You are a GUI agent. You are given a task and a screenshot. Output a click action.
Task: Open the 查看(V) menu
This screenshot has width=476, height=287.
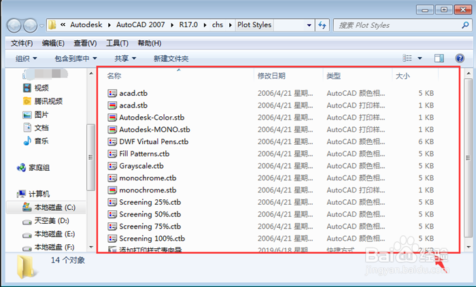point(85,44)
